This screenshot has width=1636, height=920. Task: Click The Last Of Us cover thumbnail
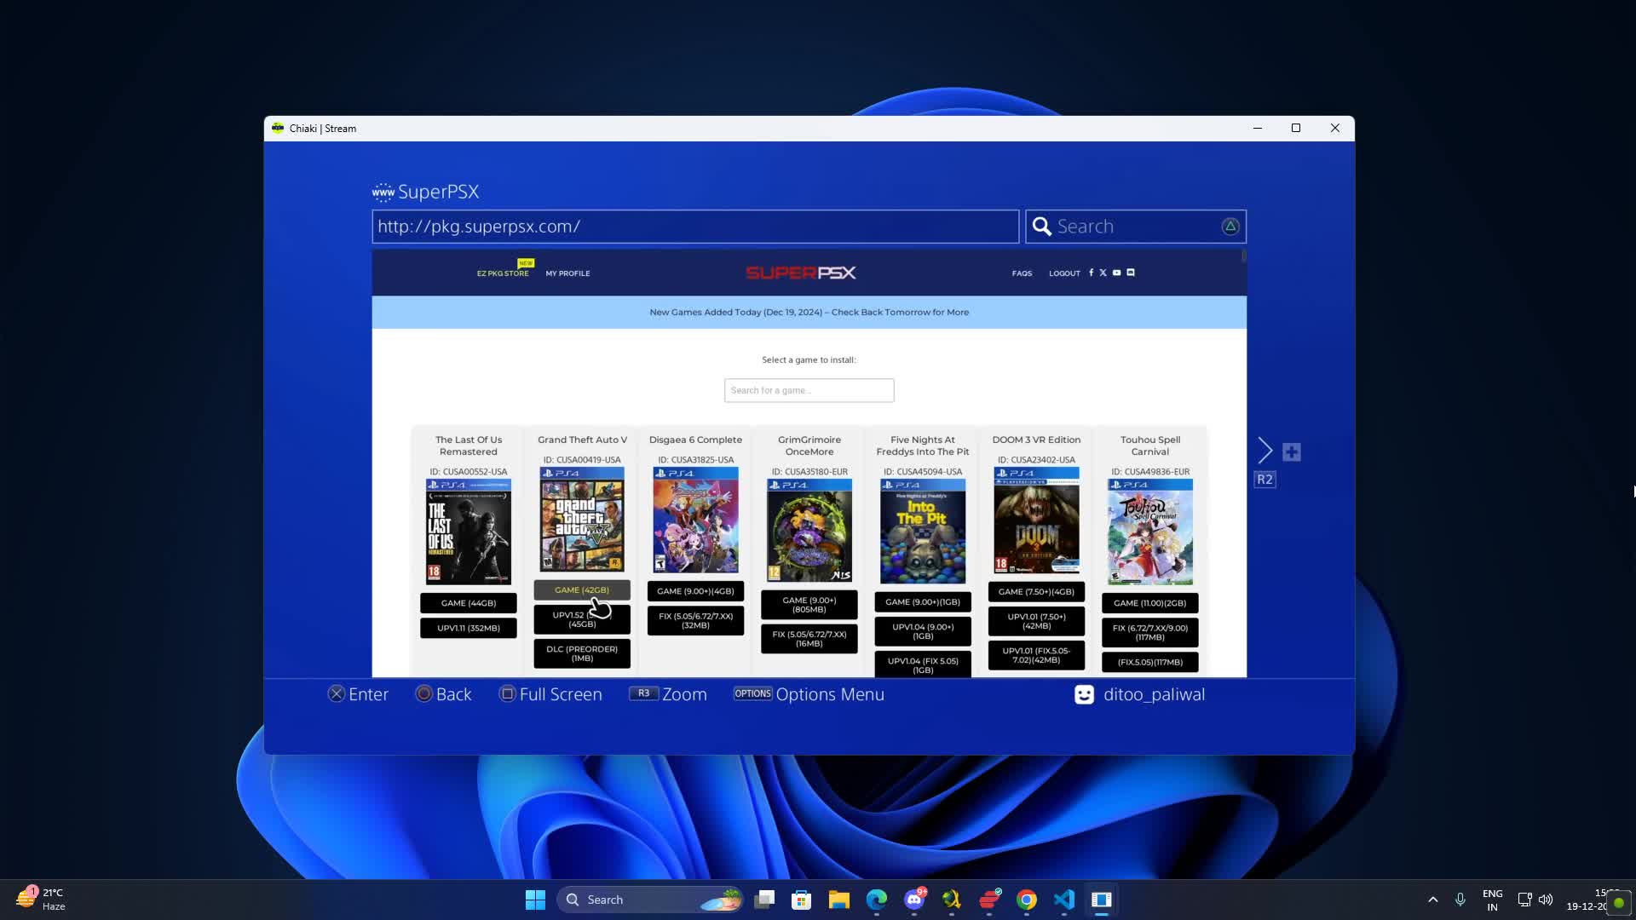(x=469, y=532)
